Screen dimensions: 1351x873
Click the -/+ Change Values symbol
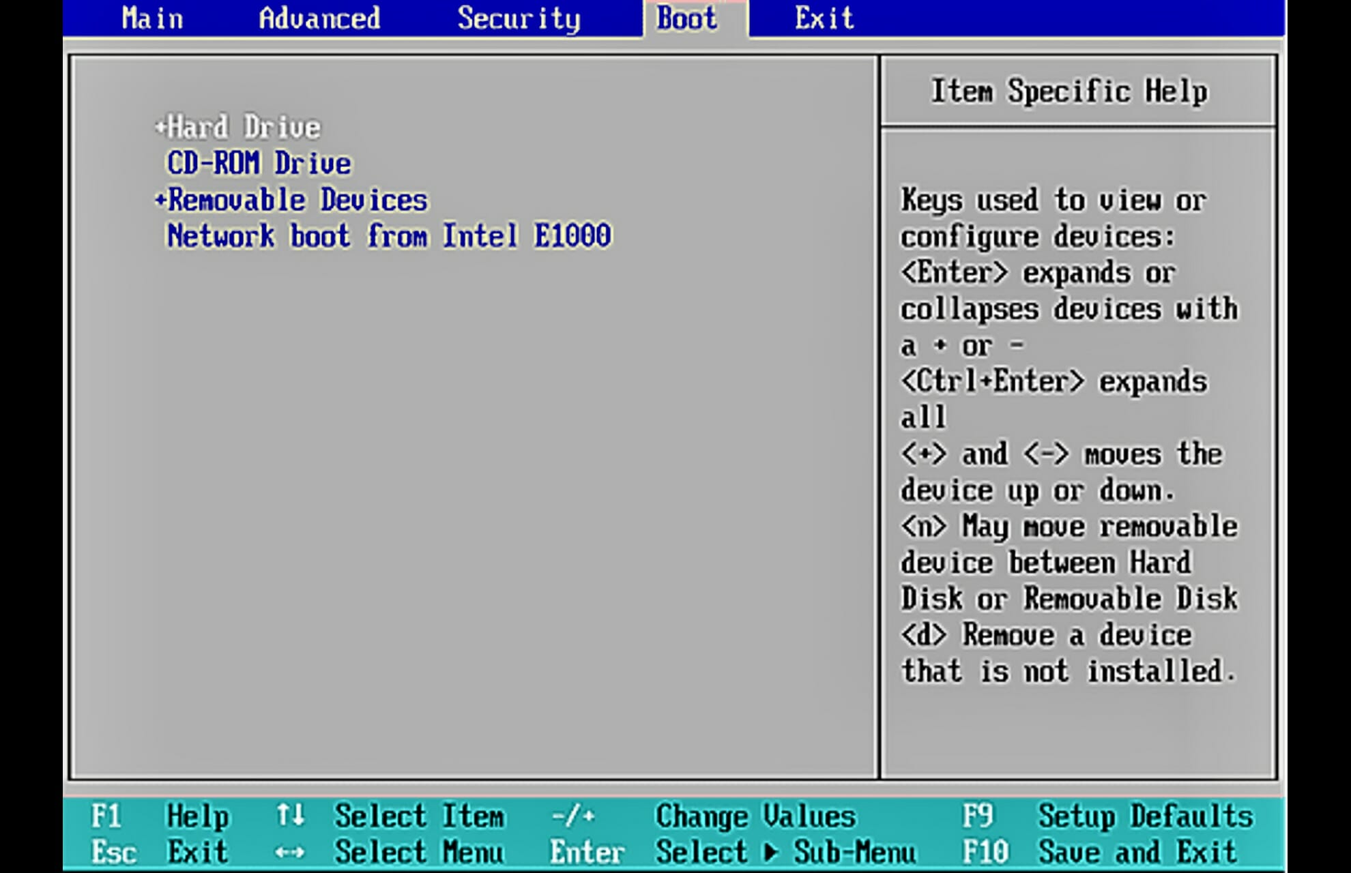pyautogui.click(x=573, y=816)
